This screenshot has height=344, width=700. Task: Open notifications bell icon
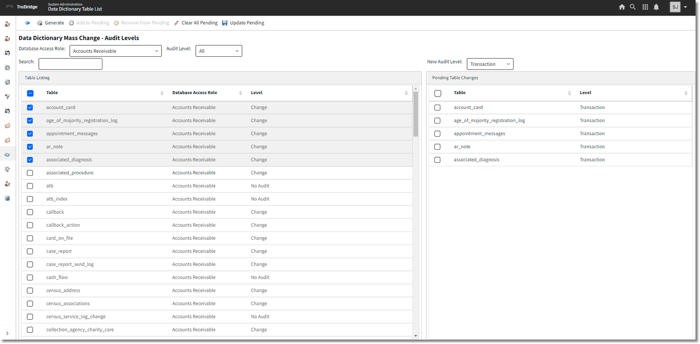(x=656, y=7)
